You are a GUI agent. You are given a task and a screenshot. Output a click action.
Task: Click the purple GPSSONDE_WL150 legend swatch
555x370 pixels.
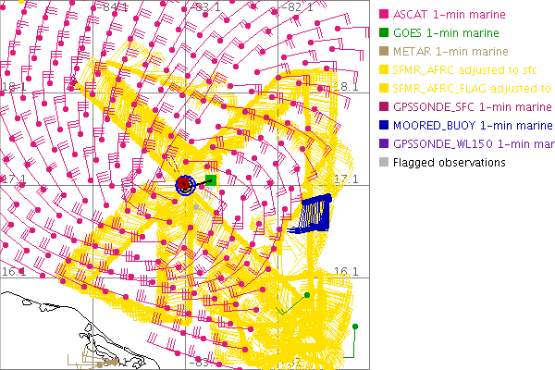(x=384, y=143)
